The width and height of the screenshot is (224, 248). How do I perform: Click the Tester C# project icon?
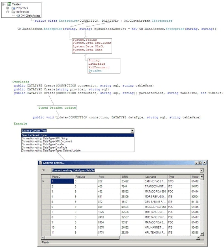(x=9, y=4)
